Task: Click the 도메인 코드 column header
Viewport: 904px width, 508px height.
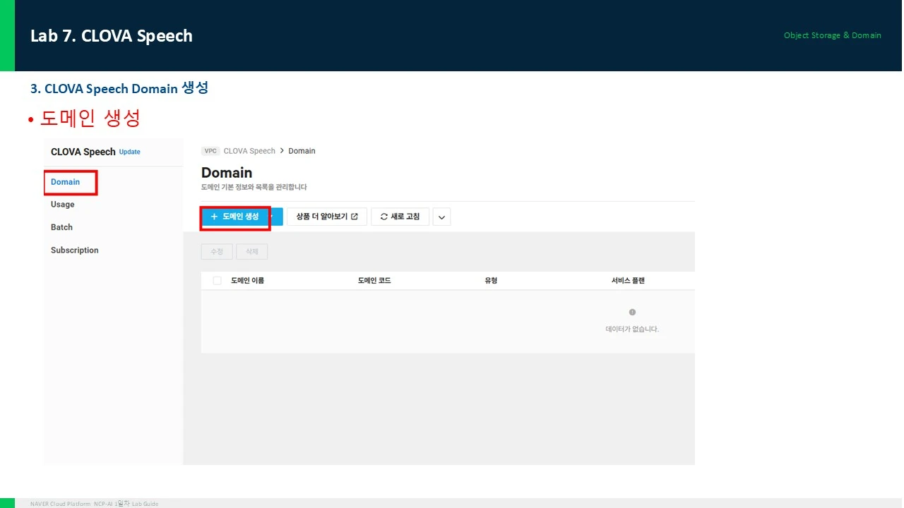Action: [374, 281]
